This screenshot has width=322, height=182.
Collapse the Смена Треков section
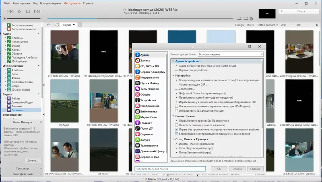coord(173,116)
